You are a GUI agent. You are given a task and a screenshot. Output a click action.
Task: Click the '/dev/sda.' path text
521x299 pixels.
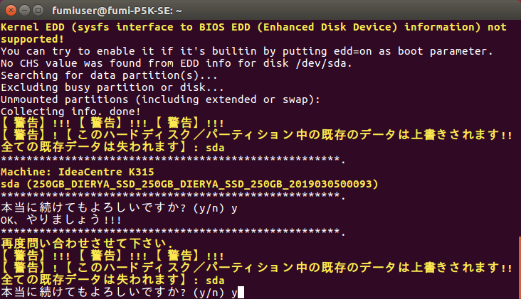click(x=324, y=63)
